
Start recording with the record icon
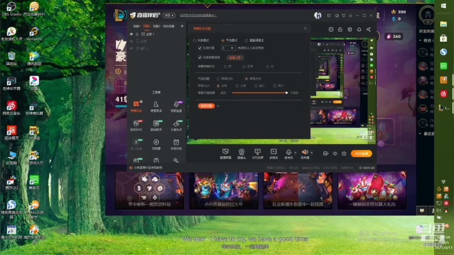(x=325, y=153)
